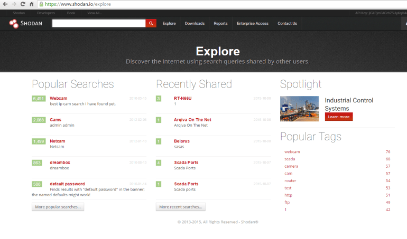The image size is (407, 239).
Task: Click the Shodan logo
Action: [x=25, y=24]
